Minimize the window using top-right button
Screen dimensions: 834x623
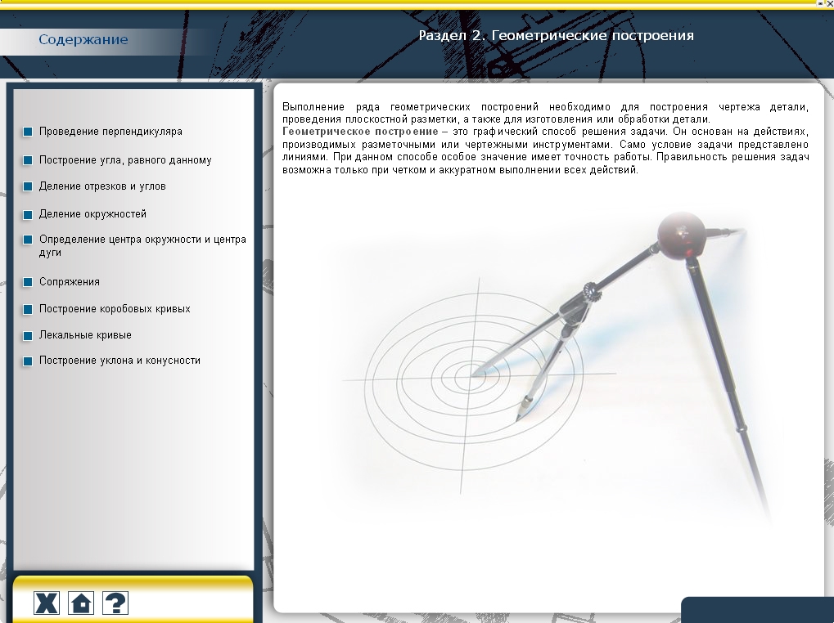click(818, 4)
